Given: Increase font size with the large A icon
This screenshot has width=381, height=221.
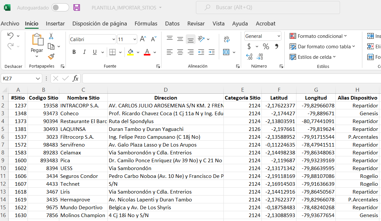Looking at the screenshot, I should point(143,39).
